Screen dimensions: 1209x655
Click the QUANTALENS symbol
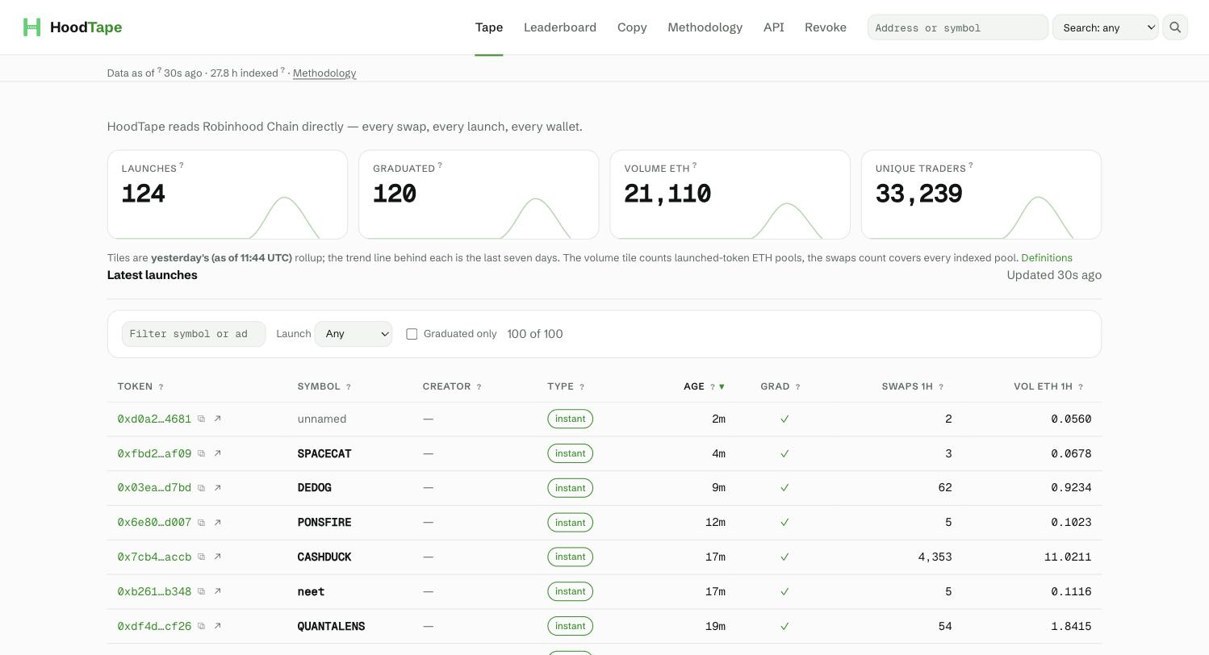coord(331,627)
